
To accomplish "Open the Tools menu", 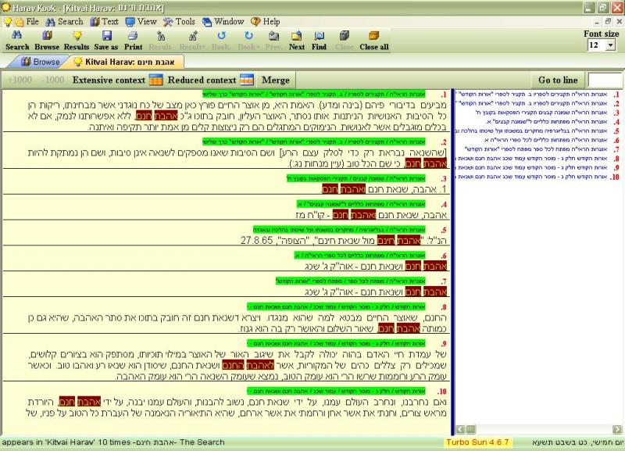I will click(x=185, y=22).
